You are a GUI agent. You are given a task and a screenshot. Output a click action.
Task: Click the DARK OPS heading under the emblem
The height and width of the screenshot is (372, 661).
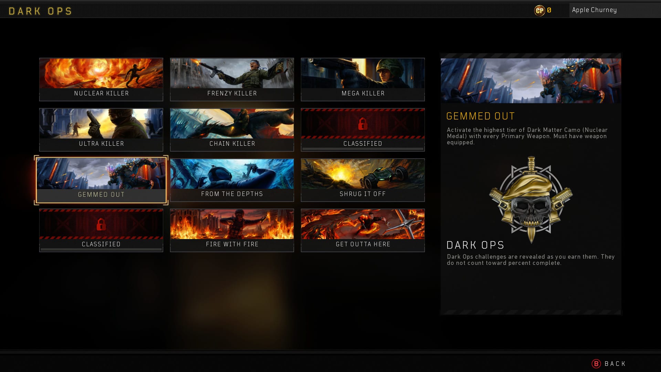(x=475, y=245)
